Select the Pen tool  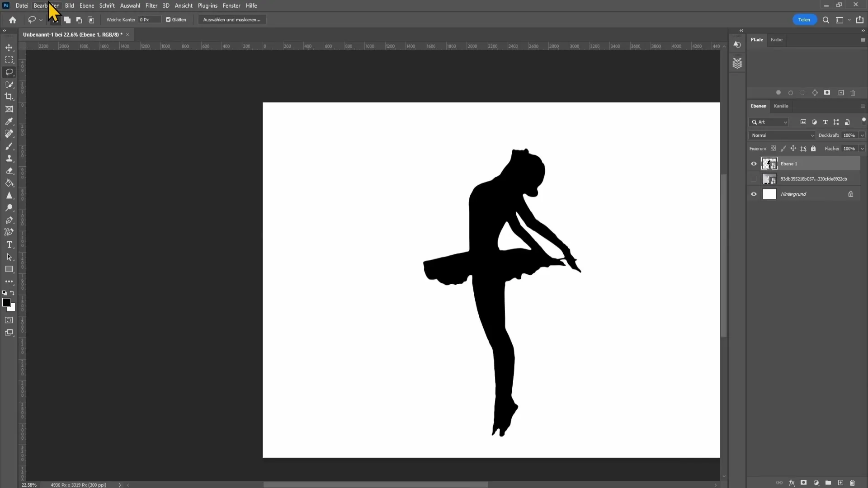click(9, 221)
